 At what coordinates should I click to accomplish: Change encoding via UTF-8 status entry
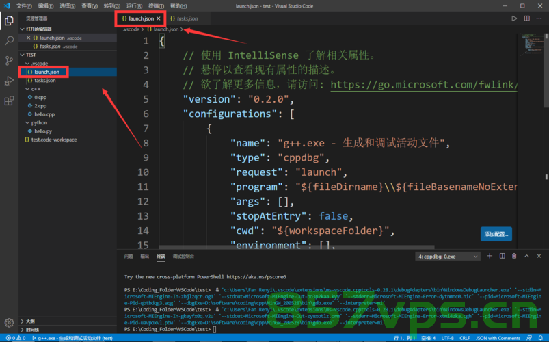click(447, 338)
